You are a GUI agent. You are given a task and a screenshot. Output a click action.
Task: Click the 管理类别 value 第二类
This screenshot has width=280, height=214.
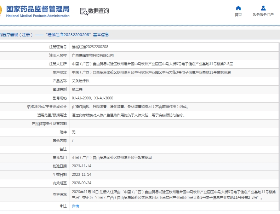77,89
